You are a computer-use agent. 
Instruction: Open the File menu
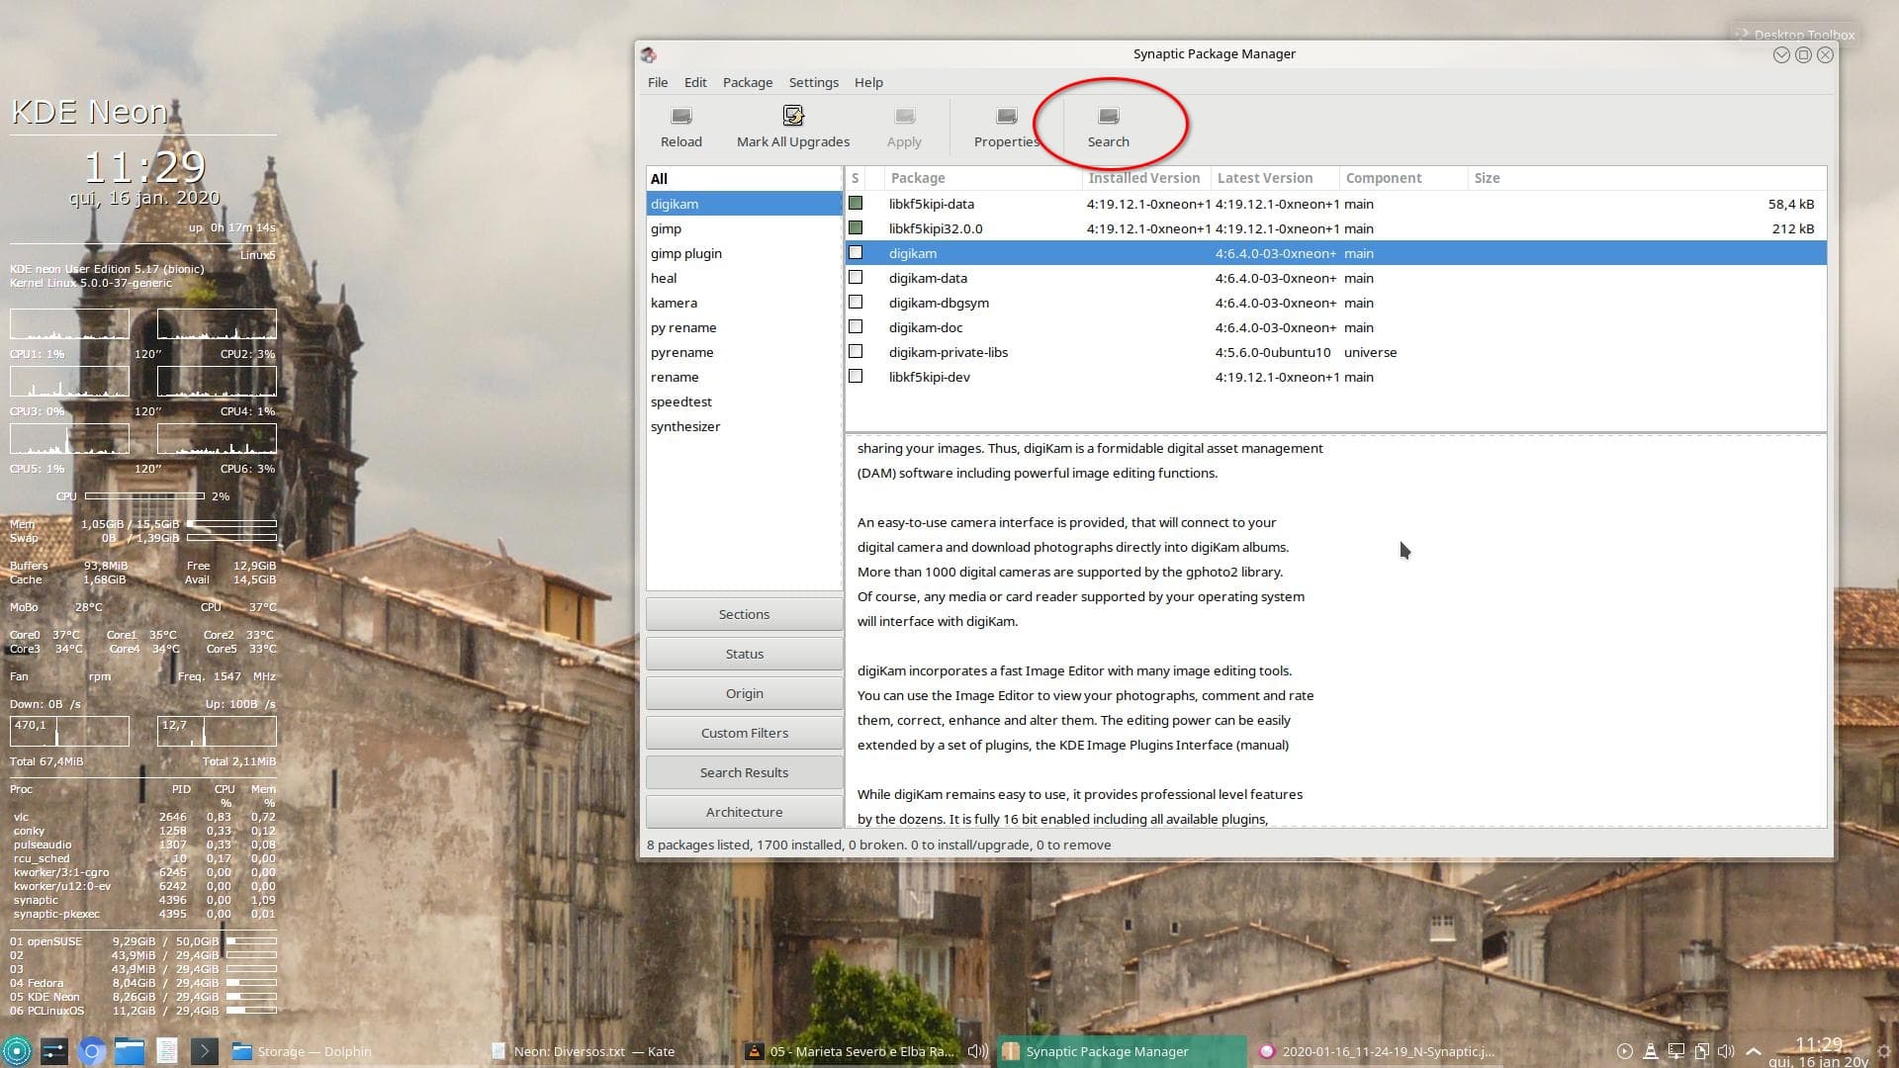658,82
